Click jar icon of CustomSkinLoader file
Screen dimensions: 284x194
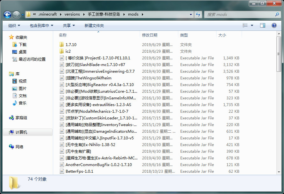[62, 118]
